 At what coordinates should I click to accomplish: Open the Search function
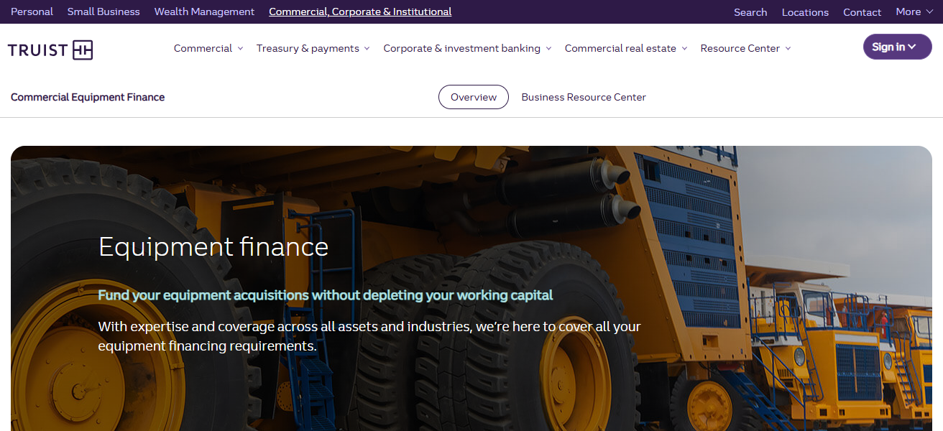[x=750, y=11]
